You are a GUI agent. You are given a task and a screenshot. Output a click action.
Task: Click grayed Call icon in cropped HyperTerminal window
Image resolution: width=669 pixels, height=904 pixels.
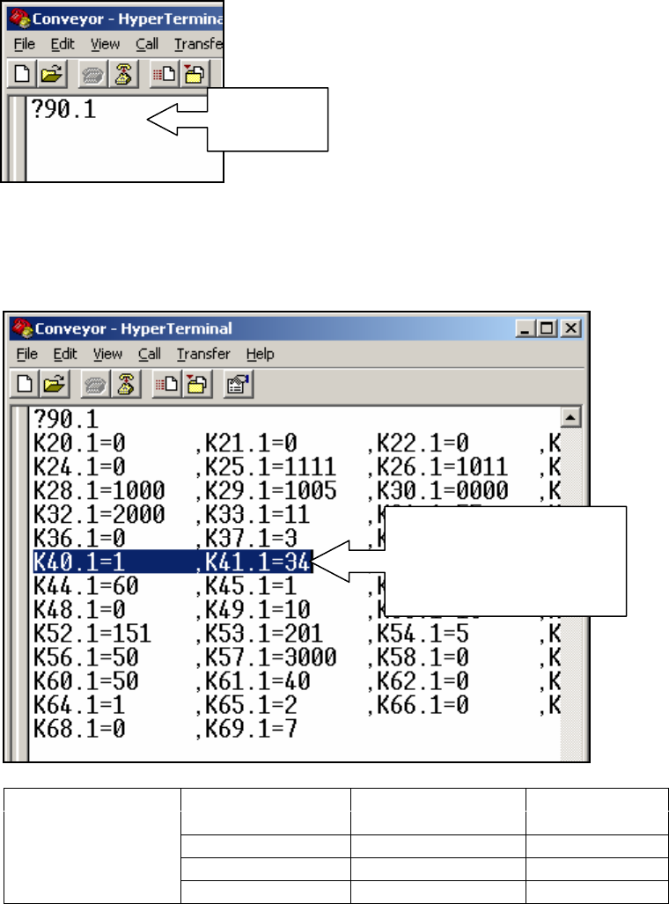92,74
